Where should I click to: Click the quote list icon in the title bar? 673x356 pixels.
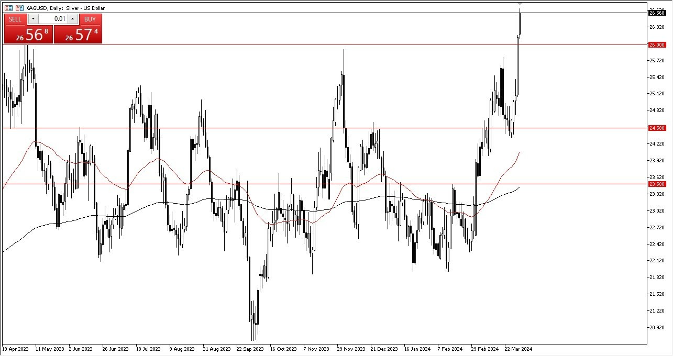click(7, 8)
